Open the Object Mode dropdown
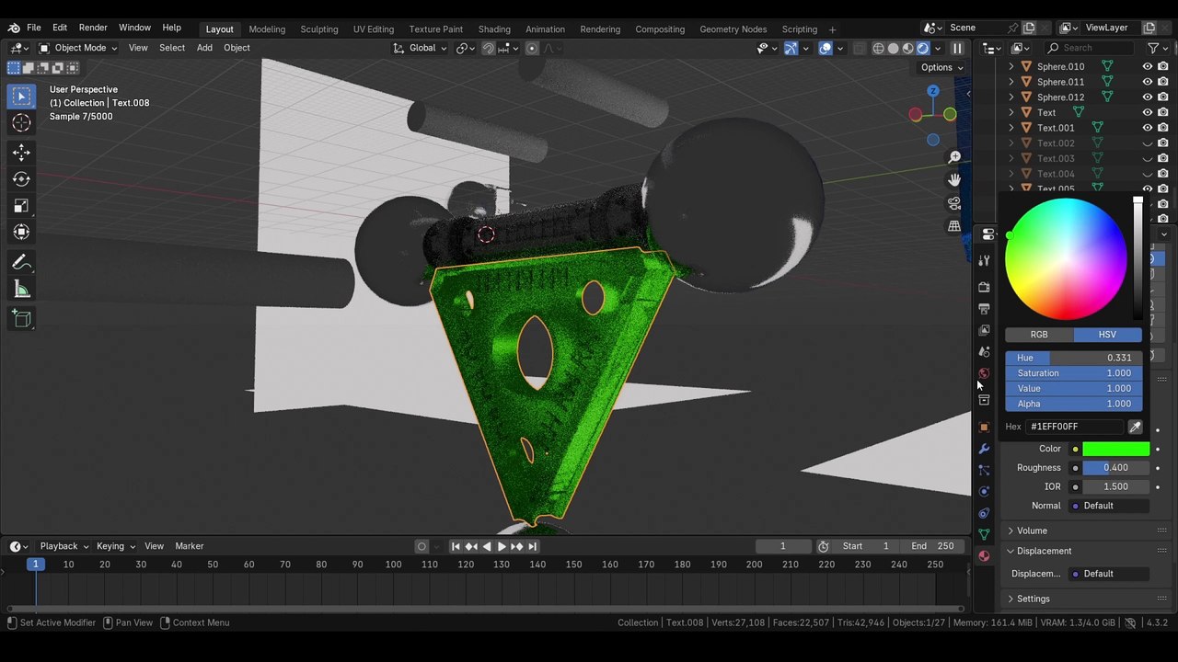Screen dimensions: 1178x662 pos(78,48)
